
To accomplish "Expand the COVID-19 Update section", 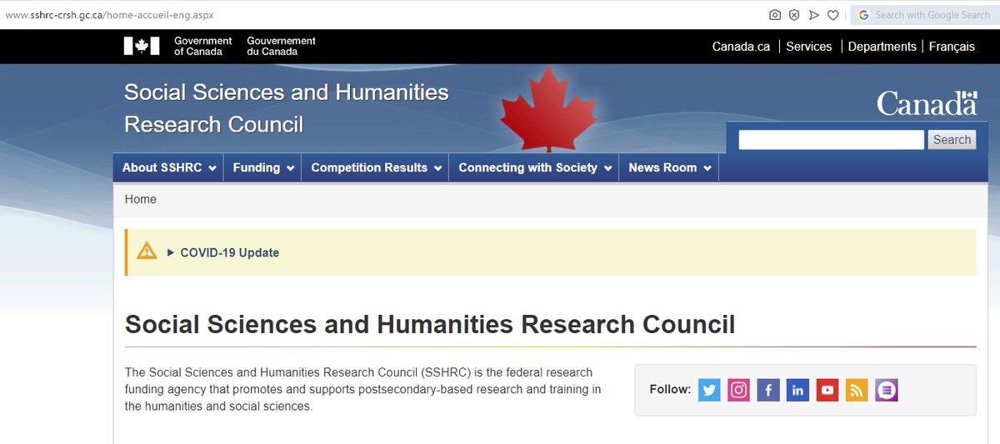I will point(223,252).
